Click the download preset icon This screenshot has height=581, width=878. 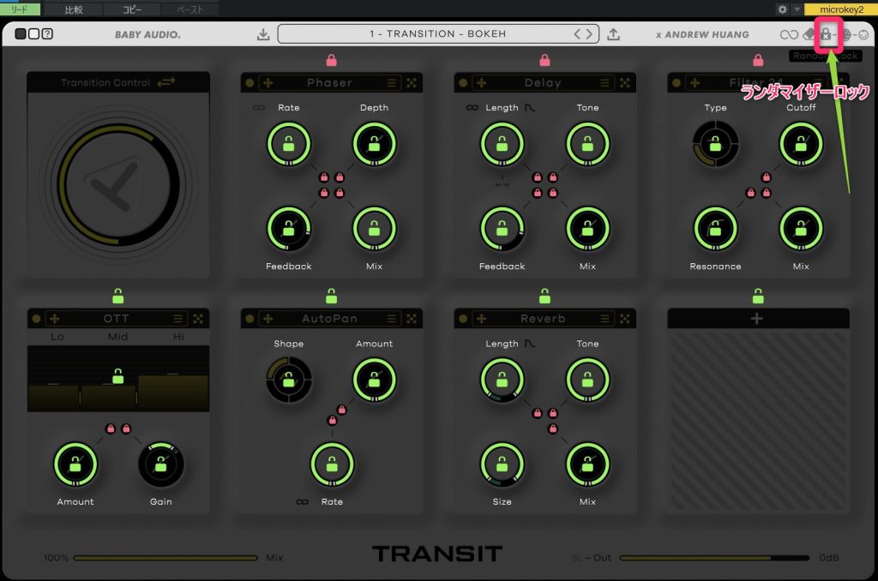[263, 34]
